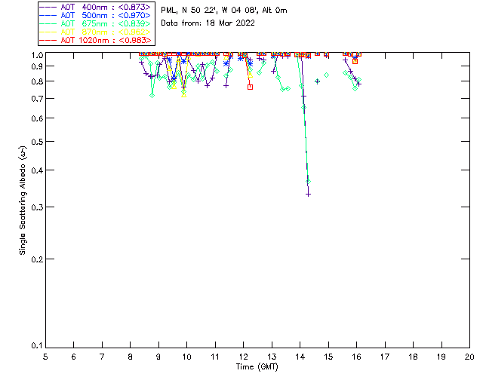Click the purple dashed line legend sample
This screenshot has height=386, width=483.
click(x=48, y=7)
